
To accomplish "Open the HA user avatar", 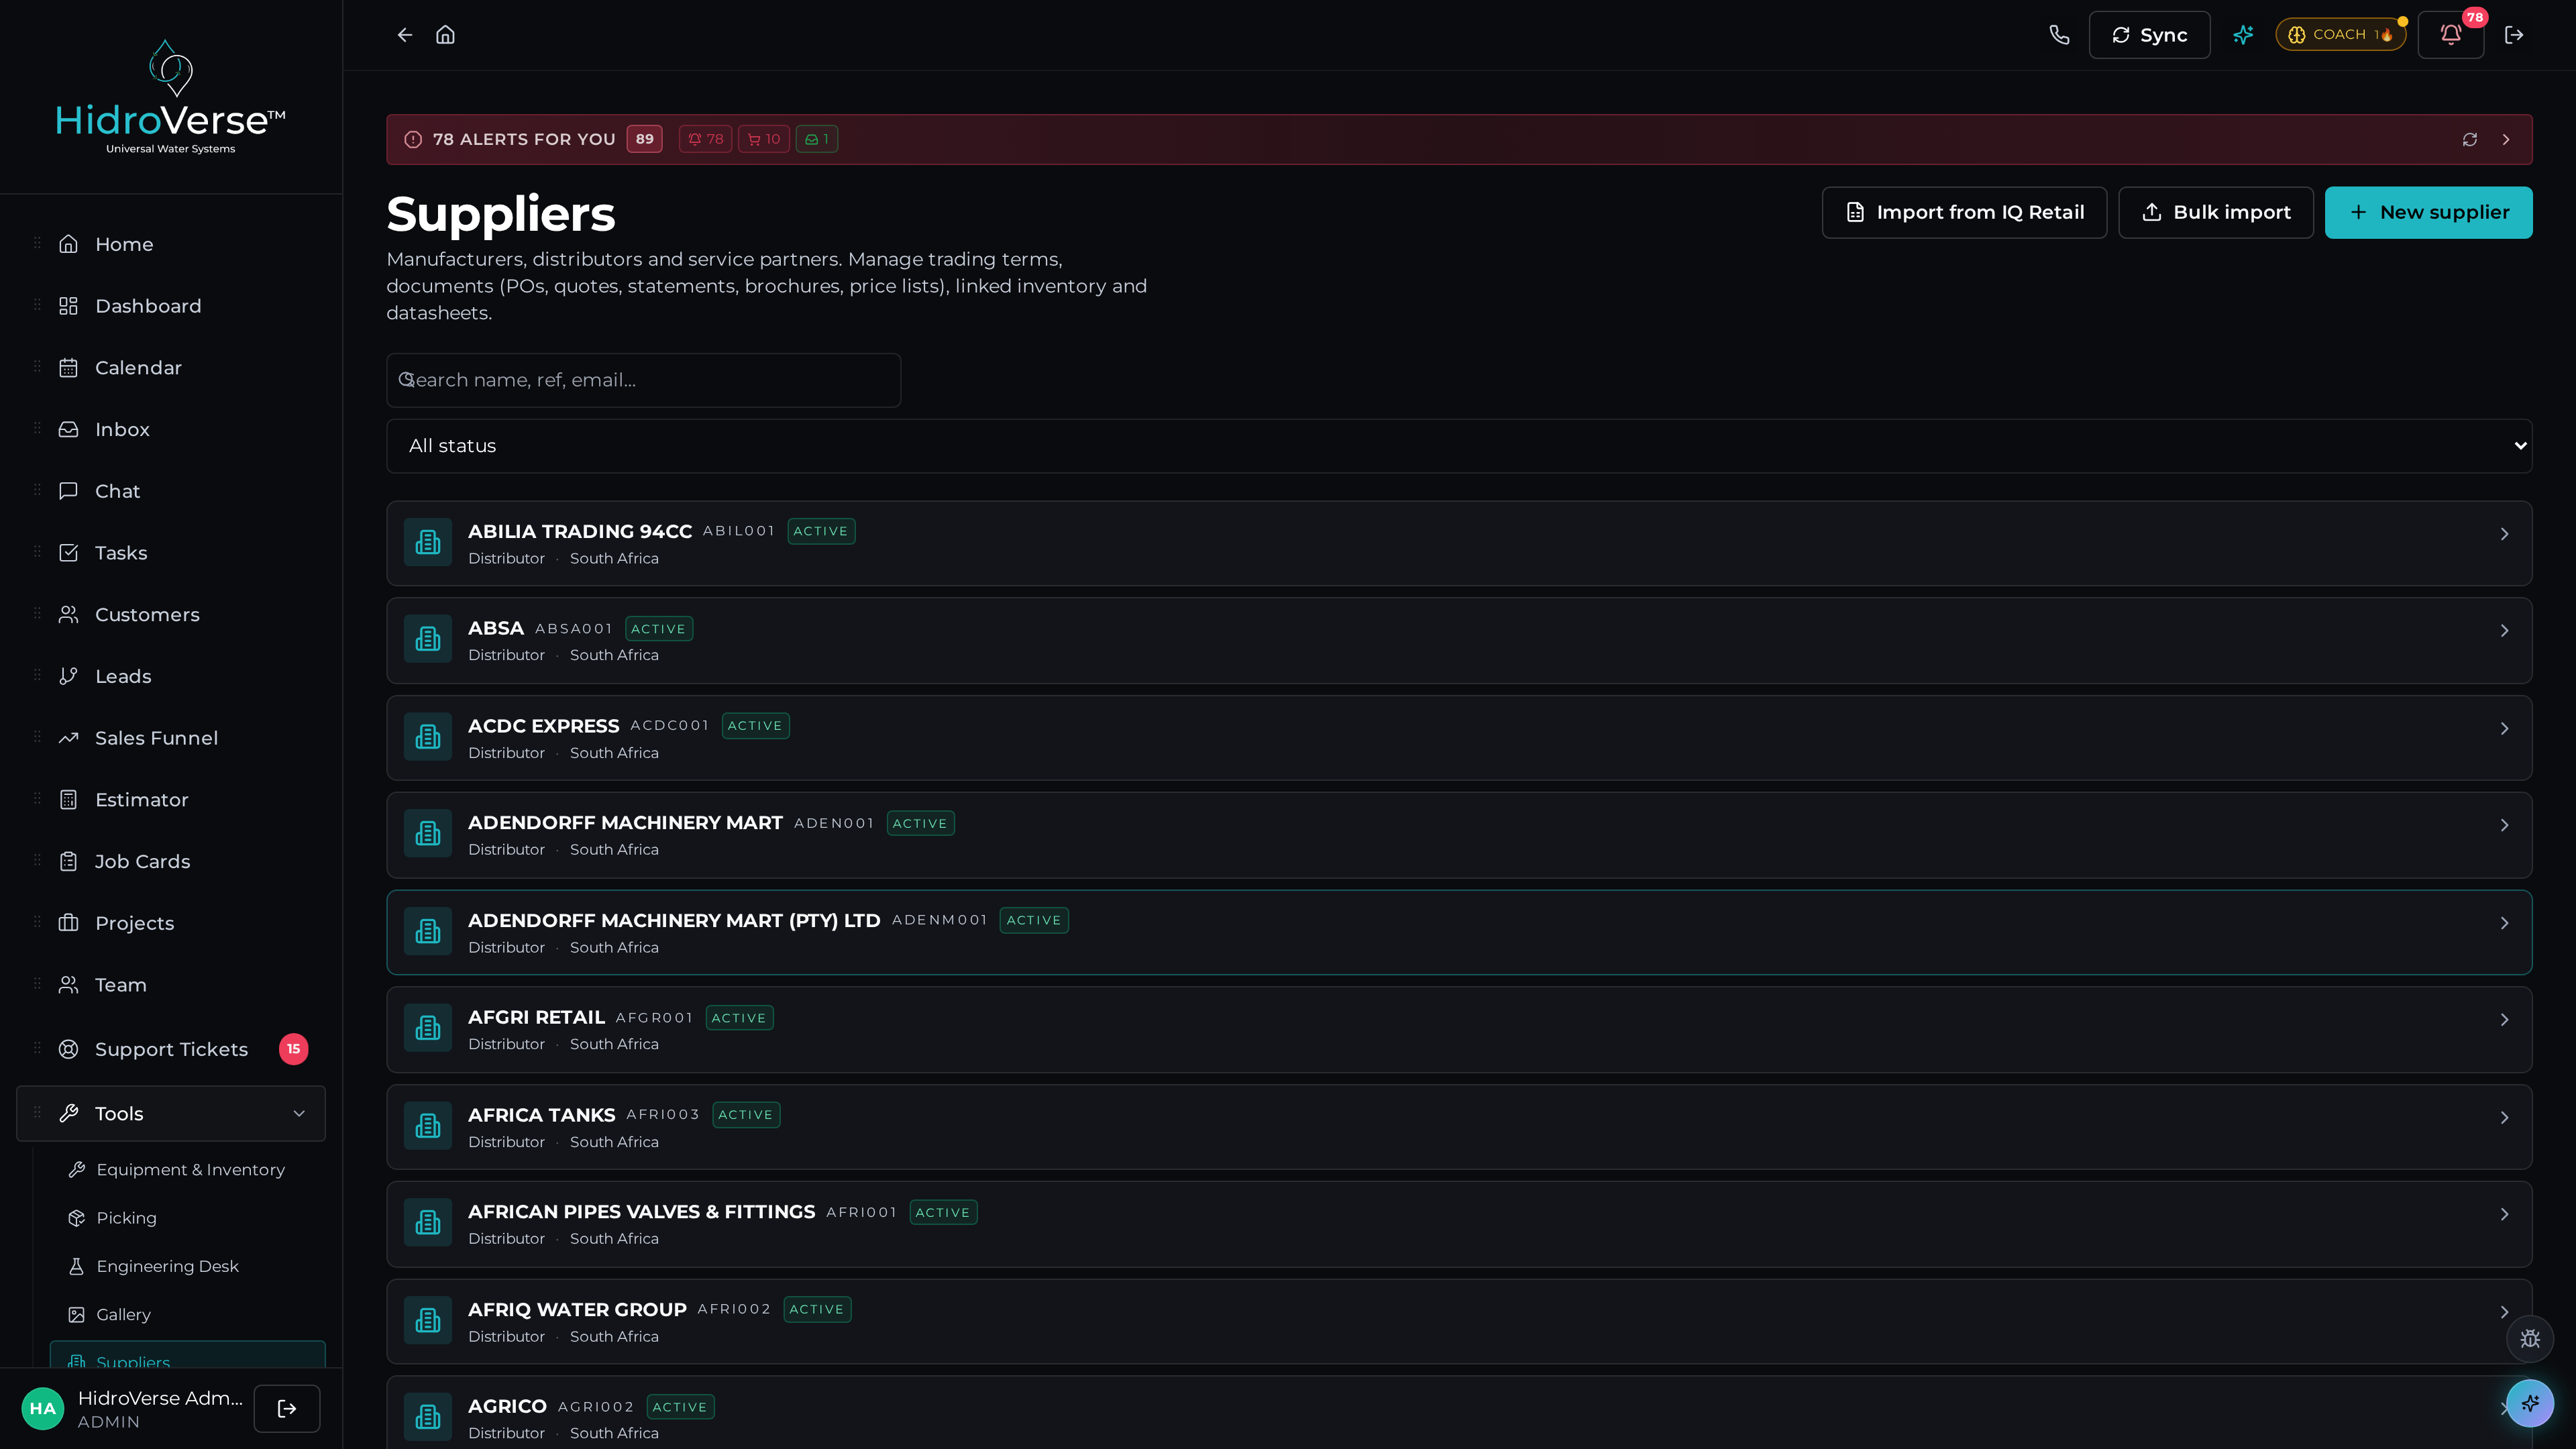I will [43, 1408].
